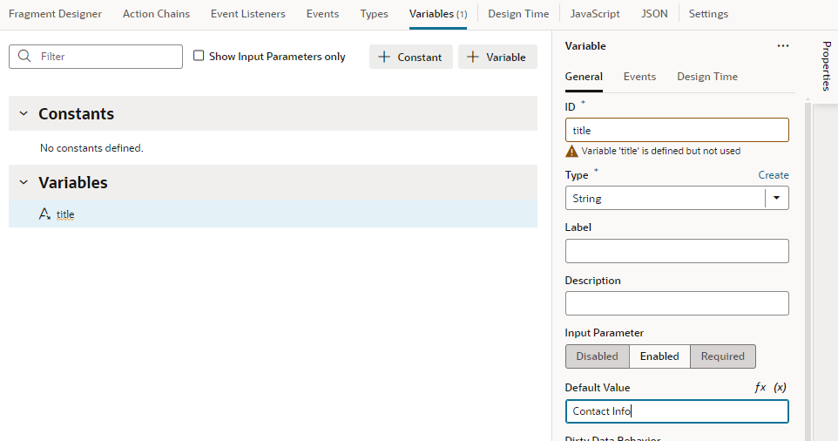This screenshot has width=838, height=441.
Task: Open the Event Listeners tab
Action: (x=248, y=14)
